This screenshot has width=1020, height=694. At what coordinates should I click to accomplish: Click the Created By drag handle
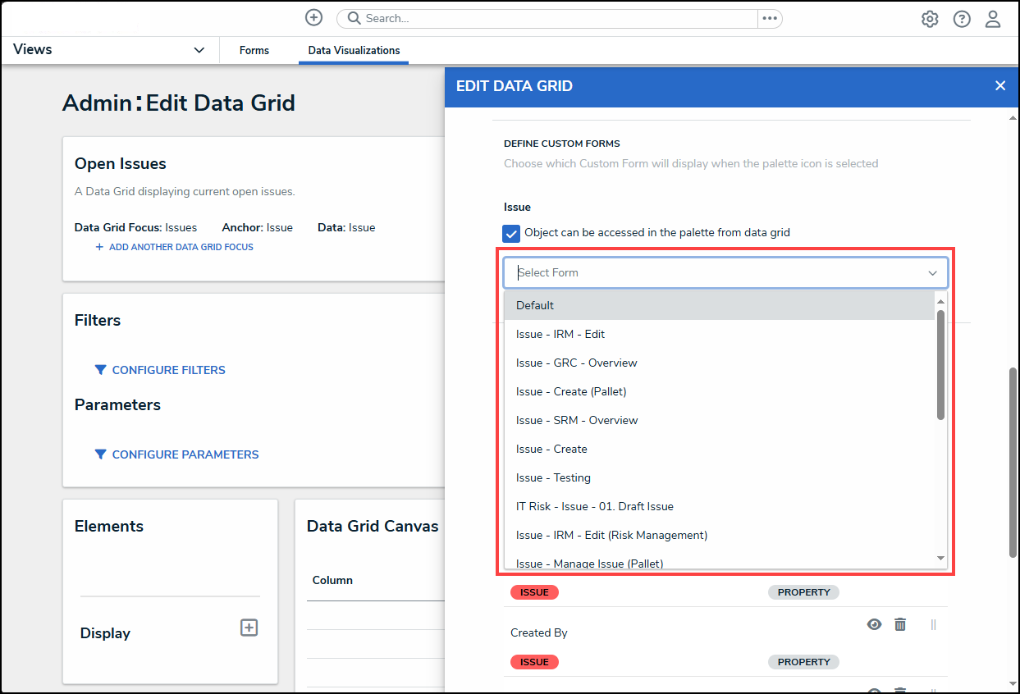[933, 624]
